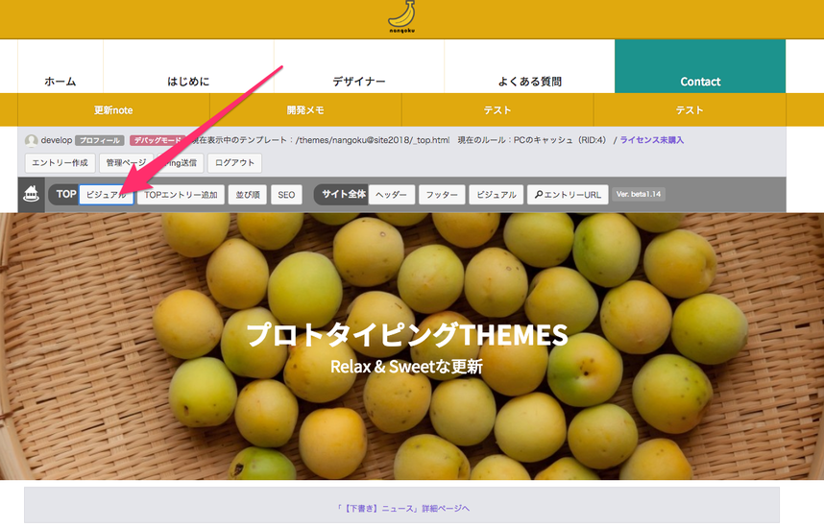Open the ホーム navigation item

(61, 82)
